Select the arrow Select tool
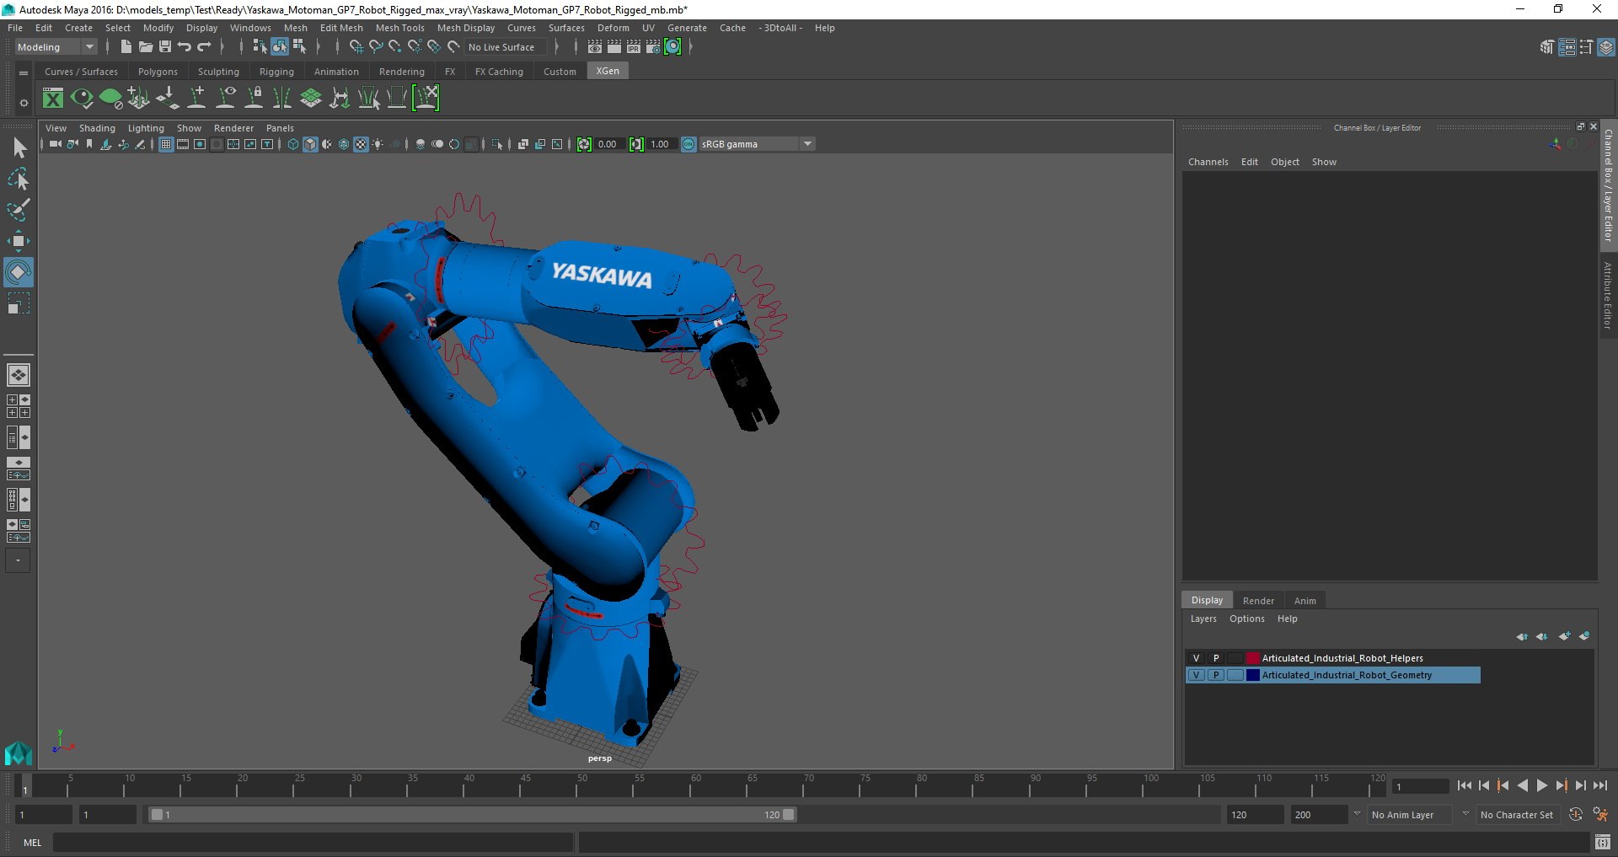 (x=19, y=148)
